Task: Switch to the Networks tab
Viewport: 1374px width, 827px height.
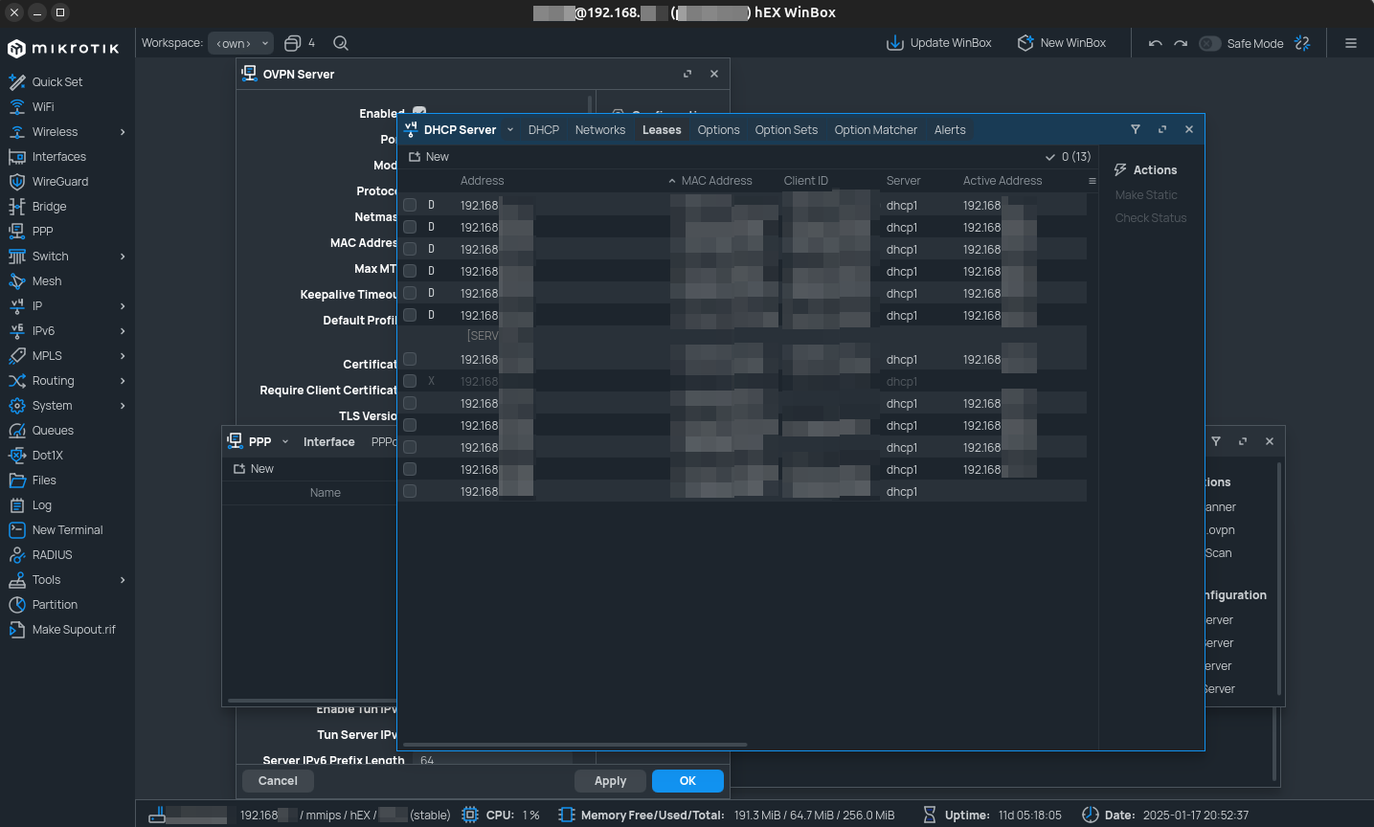Action: click(600, 130)
